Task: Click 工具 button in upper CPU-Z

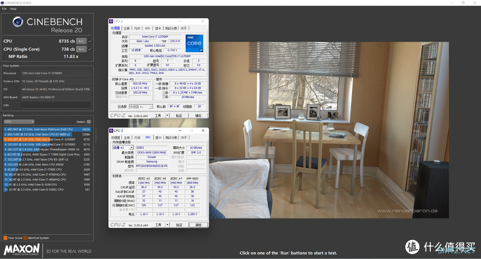Action: click(158, 116)
